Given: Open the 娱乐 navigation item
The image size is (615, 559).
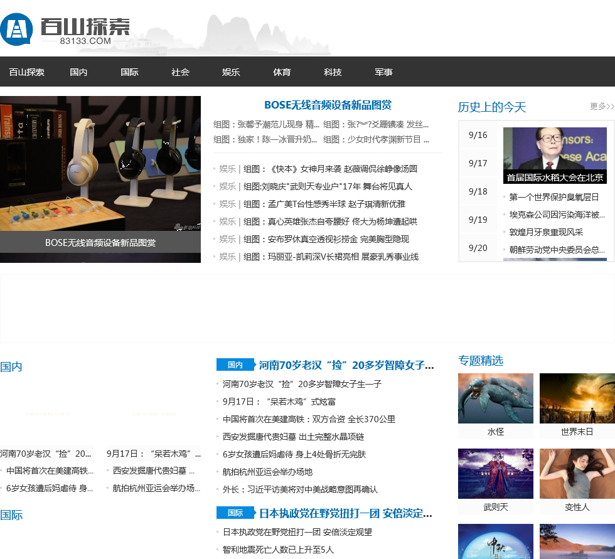Looking at the screenshot, I should [x=231, y=72].
